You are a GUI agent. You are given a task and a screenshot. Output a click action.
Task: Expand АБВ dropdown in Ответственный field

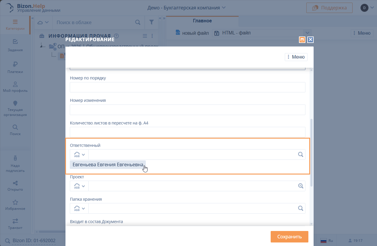point(79,154)
